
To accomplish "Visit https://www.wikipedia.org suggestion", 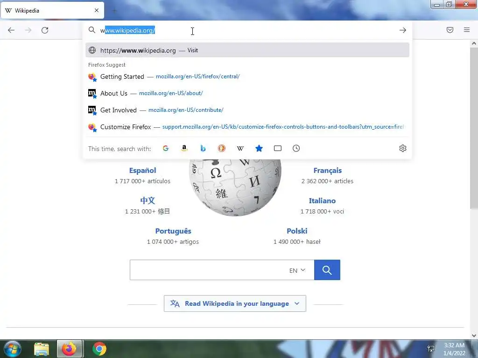I will (247, 50).
